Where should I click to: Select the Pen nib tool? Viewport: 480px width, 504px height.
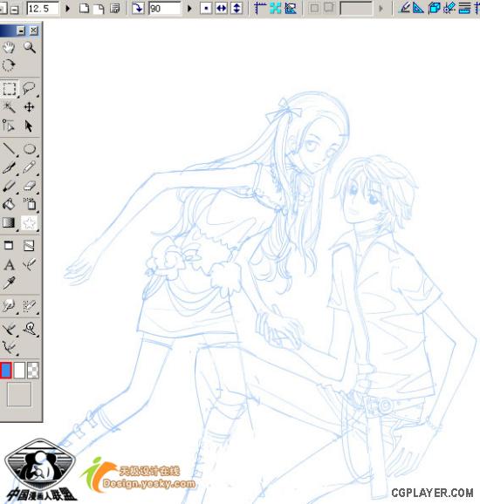9,167
